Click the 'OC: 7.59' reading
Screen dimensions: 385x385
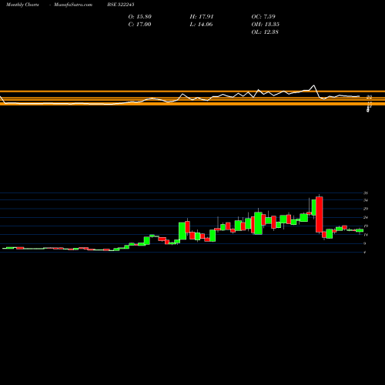pyautogui.click(x=263, y=17)
